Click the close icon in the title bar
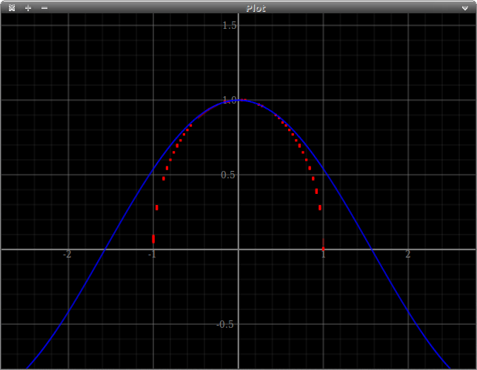This screenshot has height=370, width=477. 11,7
